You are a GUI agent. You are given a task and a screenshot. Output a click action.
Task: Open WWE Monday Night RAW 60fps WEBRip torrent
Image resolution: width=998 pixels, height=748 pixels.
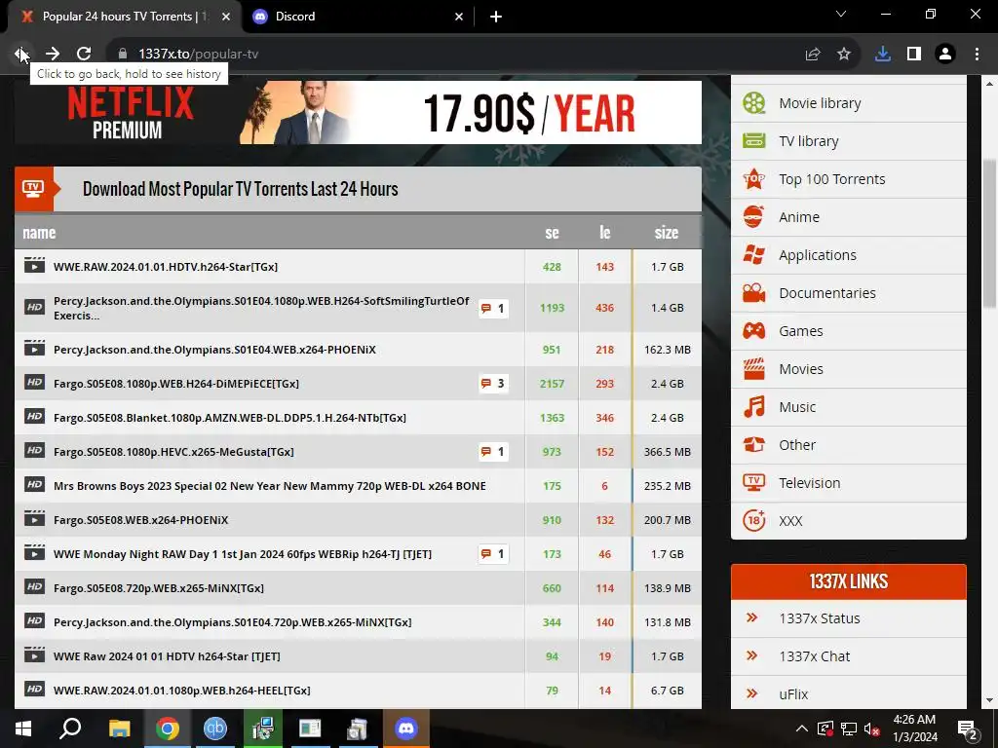[x=243, y=554]
